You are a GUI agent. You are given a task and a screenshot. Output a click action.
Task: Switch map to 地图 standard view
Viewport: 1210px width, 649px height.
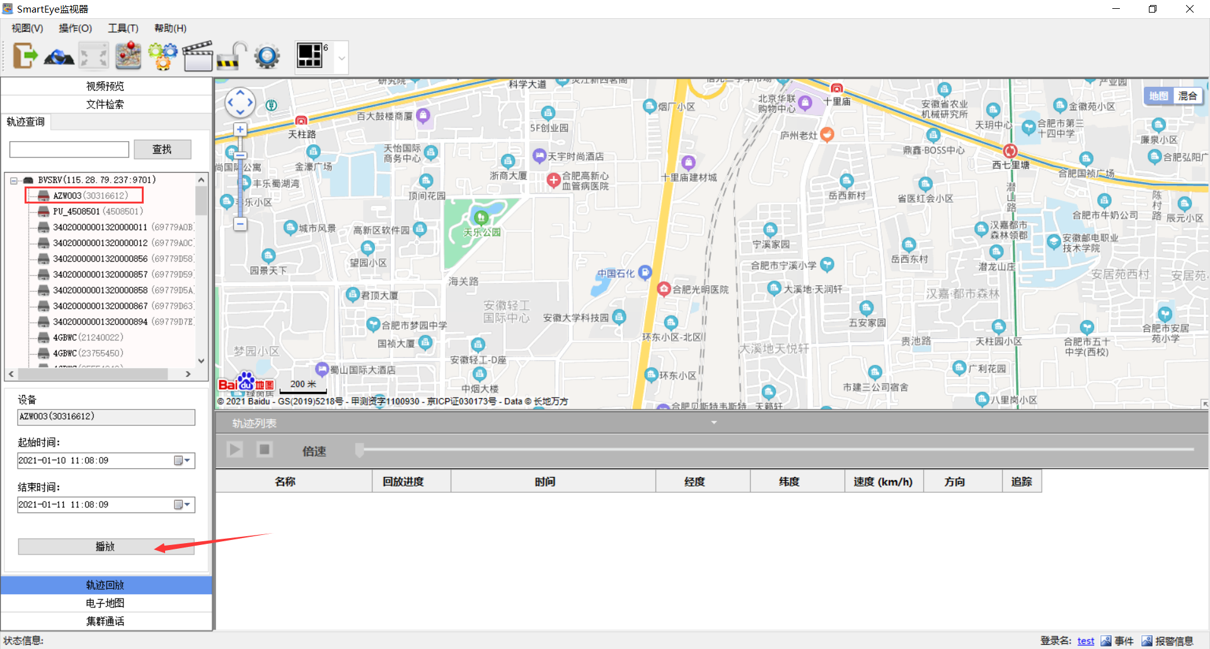click(x=1158, y=96)
